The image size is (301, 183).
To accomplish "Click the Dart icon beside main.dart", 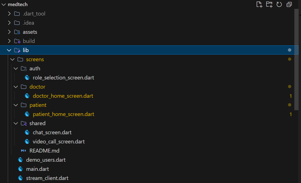I will (20, 169).
